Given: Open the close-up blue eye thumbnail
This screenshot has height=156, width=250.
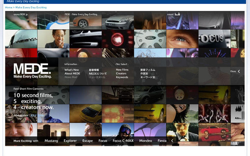Looking at the screenshot, I should point(182,39).
